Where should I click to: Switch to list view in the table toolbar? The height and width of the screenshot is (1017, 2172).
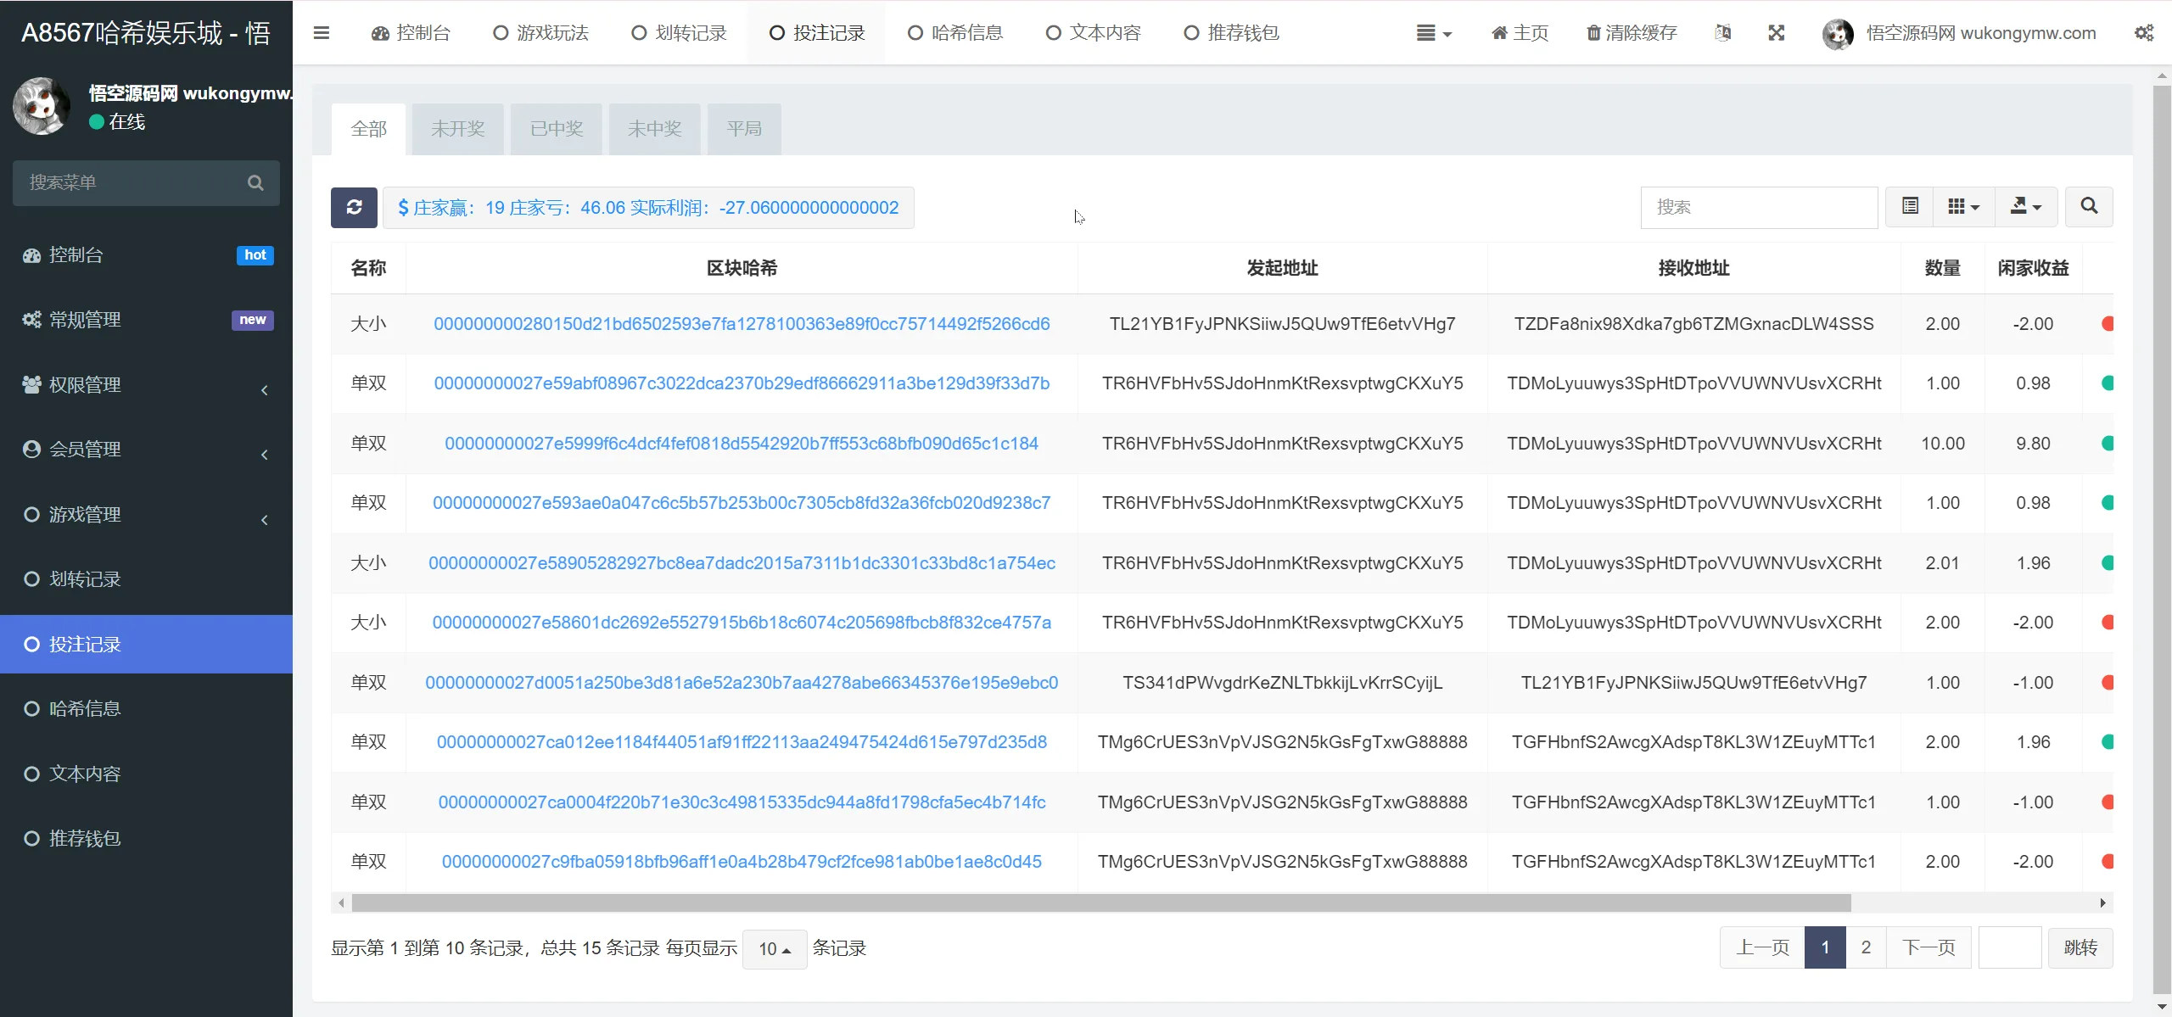pyautogui.click(x=1909, y=206)
